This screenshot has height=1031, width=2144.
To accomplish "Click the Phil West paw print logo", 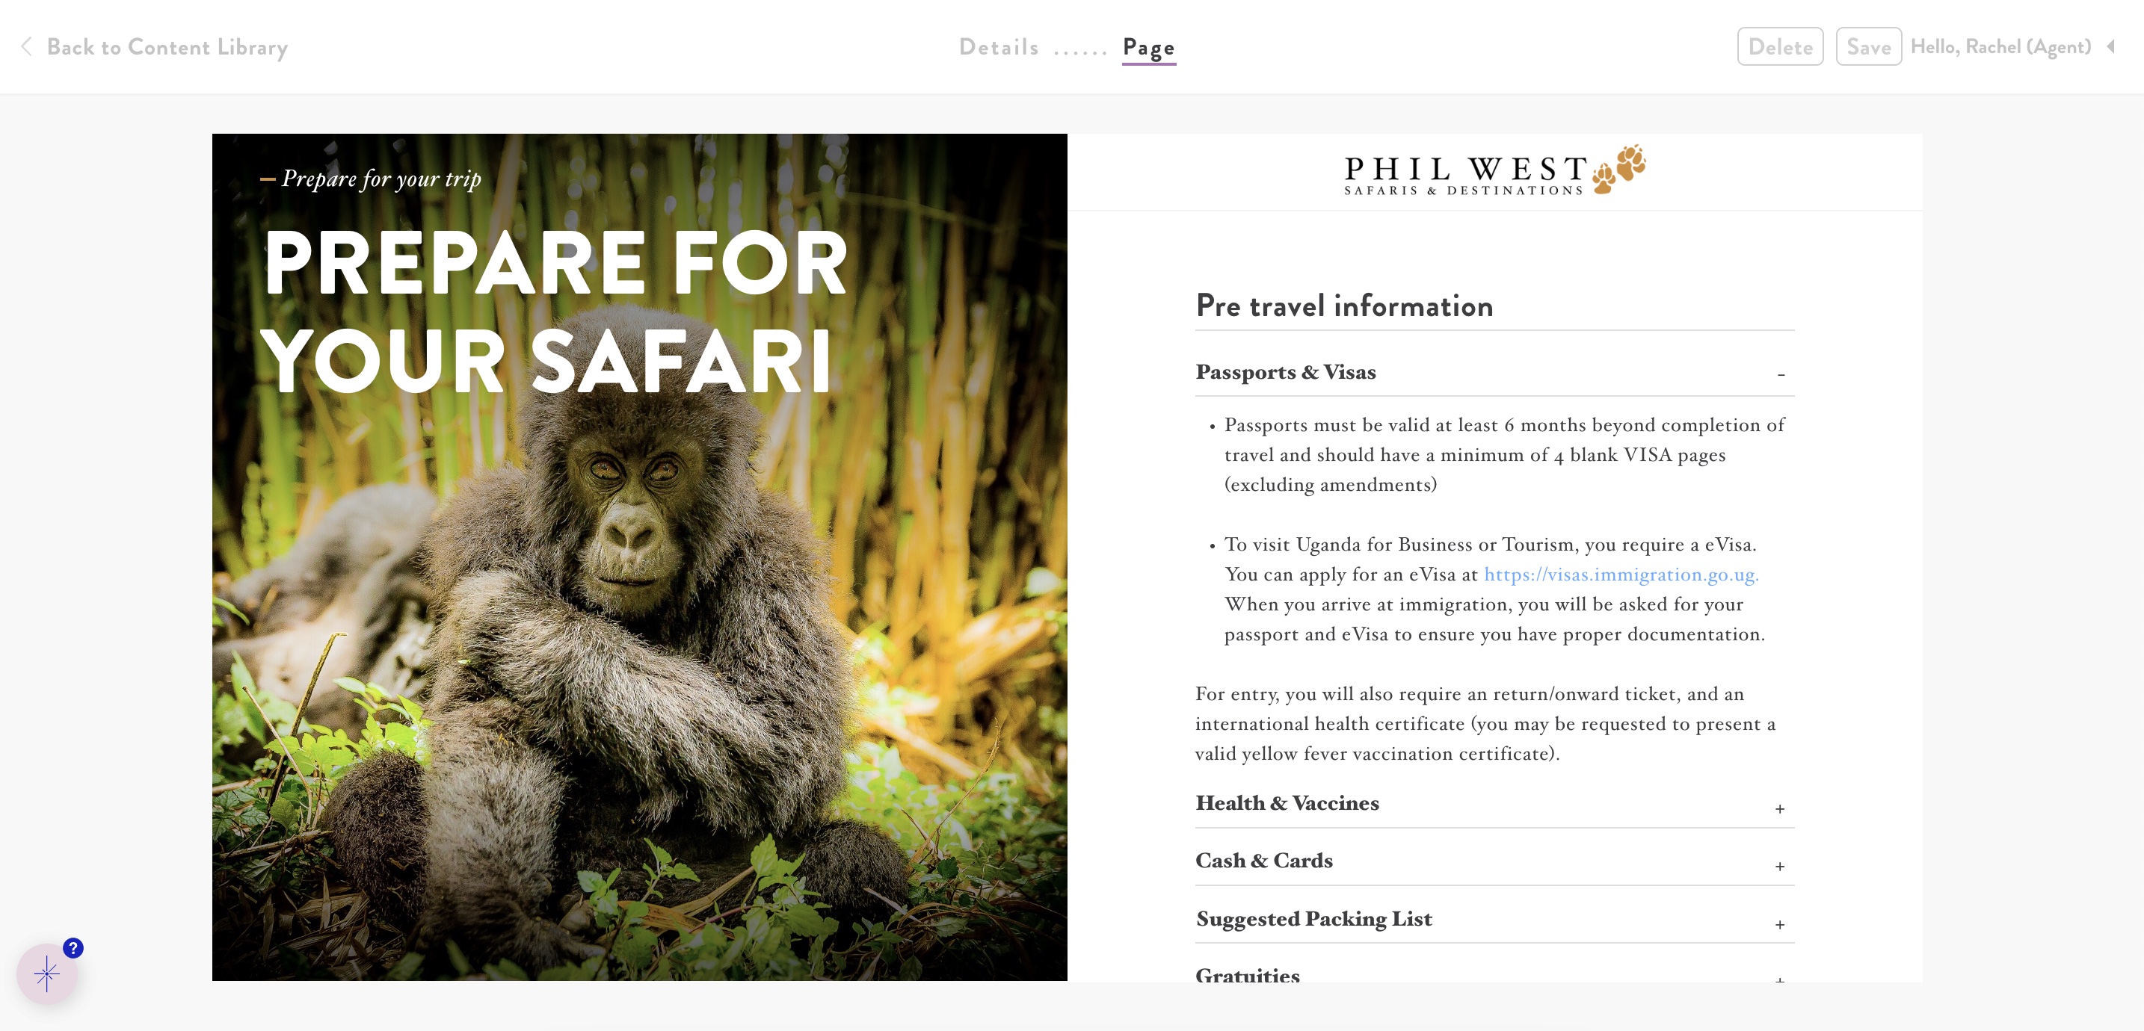I will 1495,170.
